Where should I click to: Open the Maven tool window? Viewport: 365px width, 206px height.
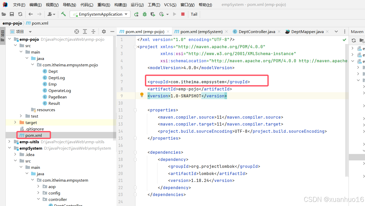(357, 31)
